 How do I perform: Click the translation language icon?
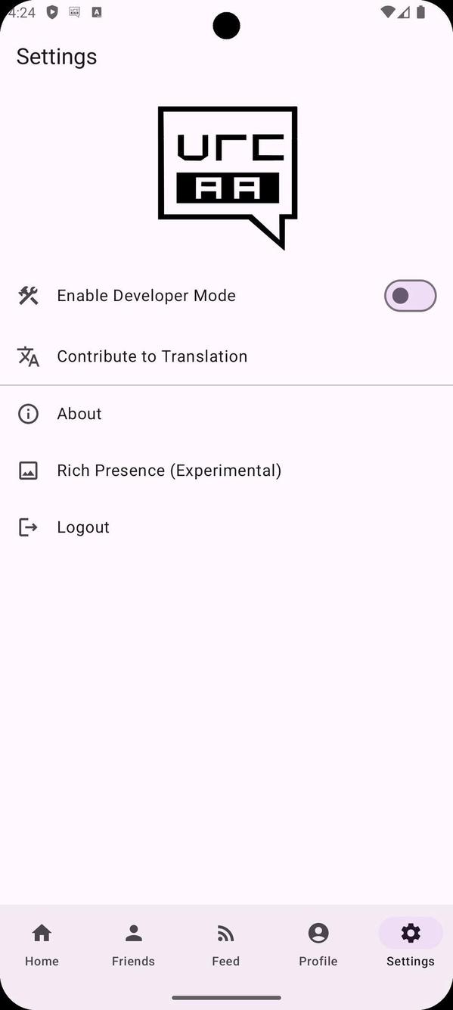28,356
